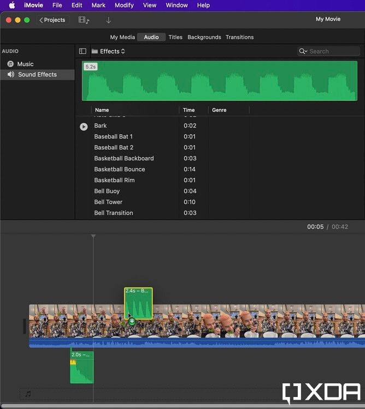Open the Backgrounds tab
The image size is (365, 409).
click(x=204, y=37)
